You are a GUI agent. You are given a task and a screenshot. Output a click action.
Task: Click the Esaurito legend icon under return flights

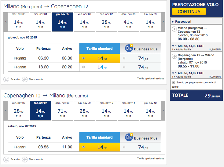(6, 159)
